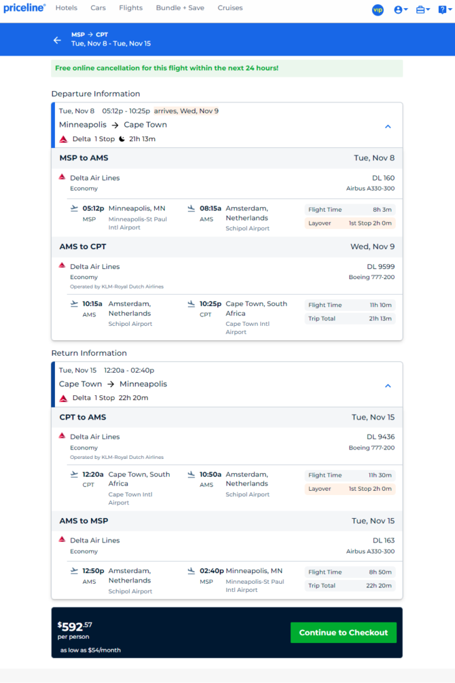455x683 pixels.
Task: Click the Priceline logo
Action: pyautogui.click(x=24, y=8)
